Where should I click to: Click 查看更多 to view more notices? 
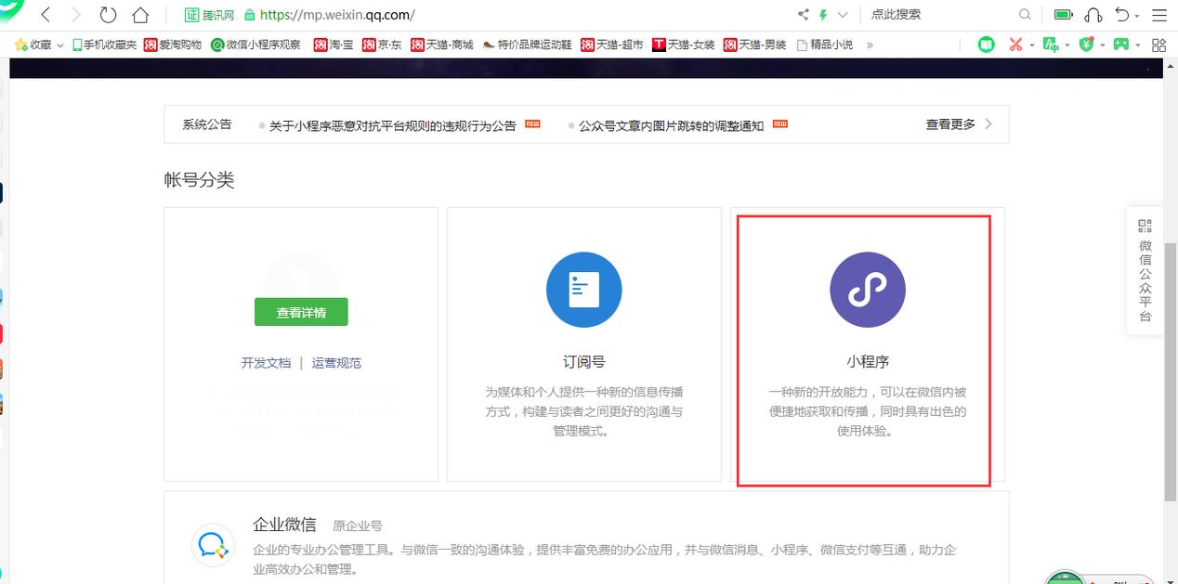959,124
